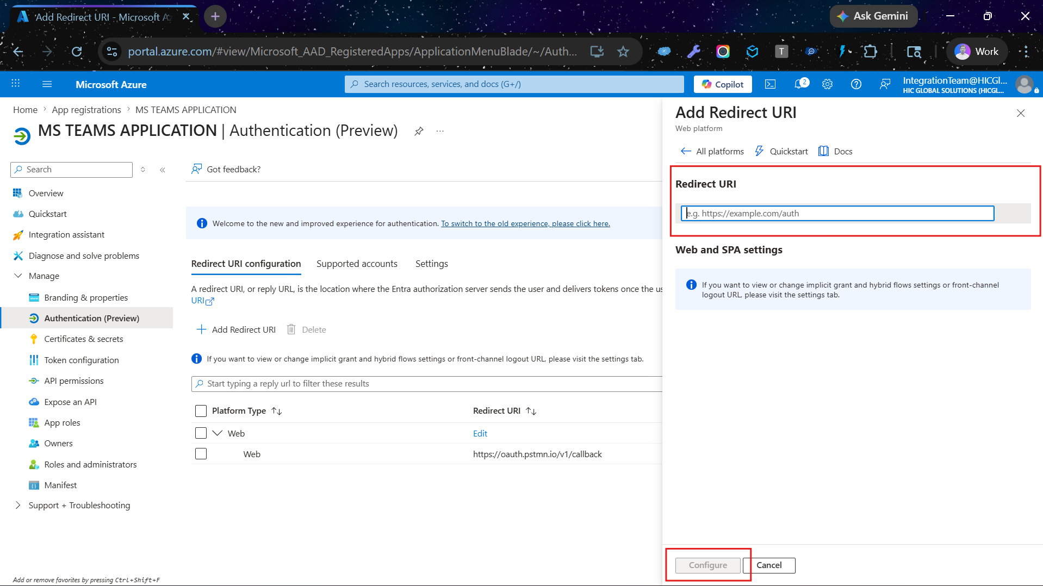Go back in the browser
This screenshot has width=1043, height=586.
point(18,52)
